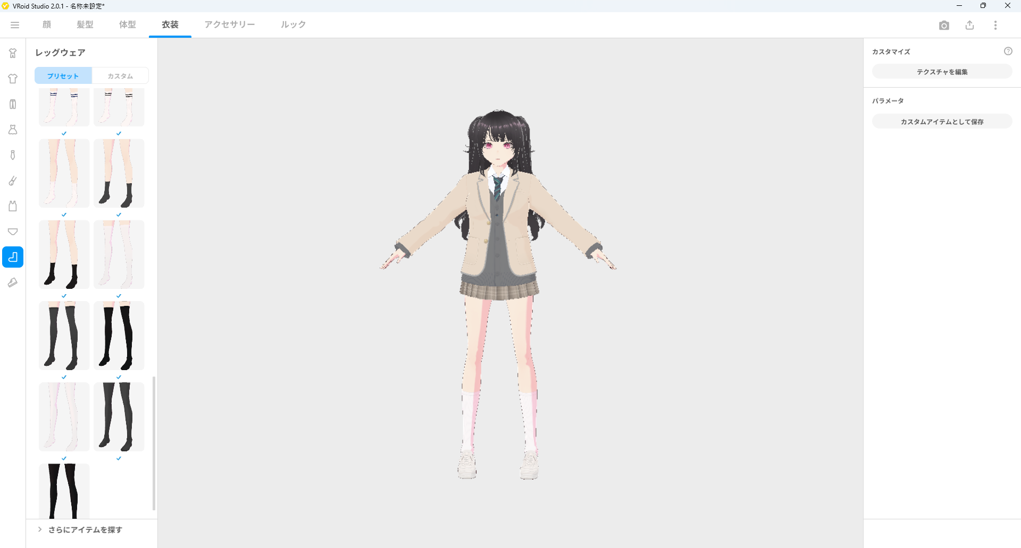Screen dimensions: 1021x548
Task: Open the export/share icon in top bar
Action: coord(969,25)
